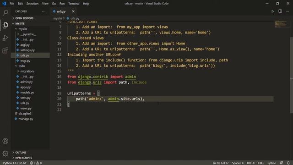This screenshot has width=293, height=165.
Task: Click the empty code line 22
Action: coord(170,110)
